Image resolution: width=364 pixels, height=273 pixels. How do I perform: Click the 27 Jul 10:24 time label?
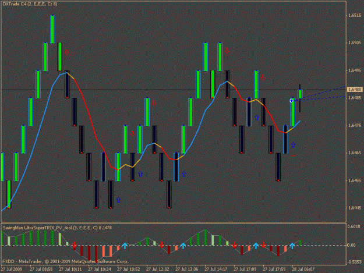pyautogui.click(x=100, y=269)
